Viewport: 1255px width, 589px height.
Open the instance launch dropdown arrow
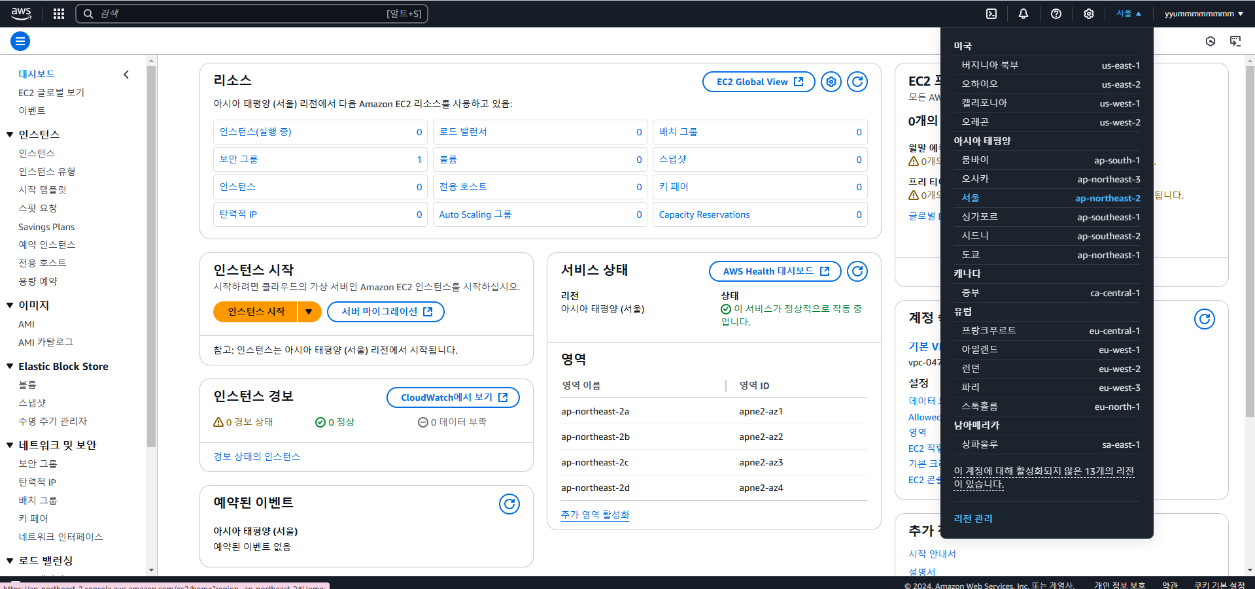coord(309,312)
